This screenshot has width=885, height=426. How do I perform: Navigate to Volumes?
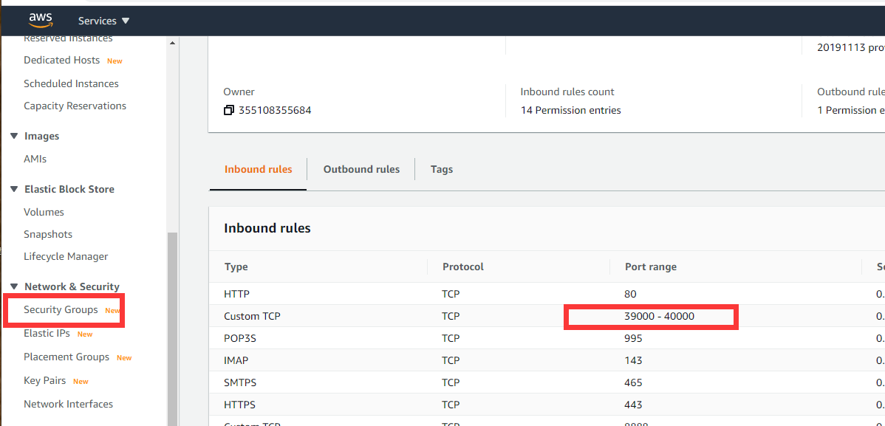tap(44, 212)
